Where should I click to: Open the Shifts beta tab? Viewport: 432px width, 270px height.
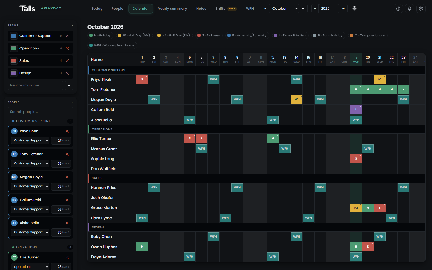[226, 9]
